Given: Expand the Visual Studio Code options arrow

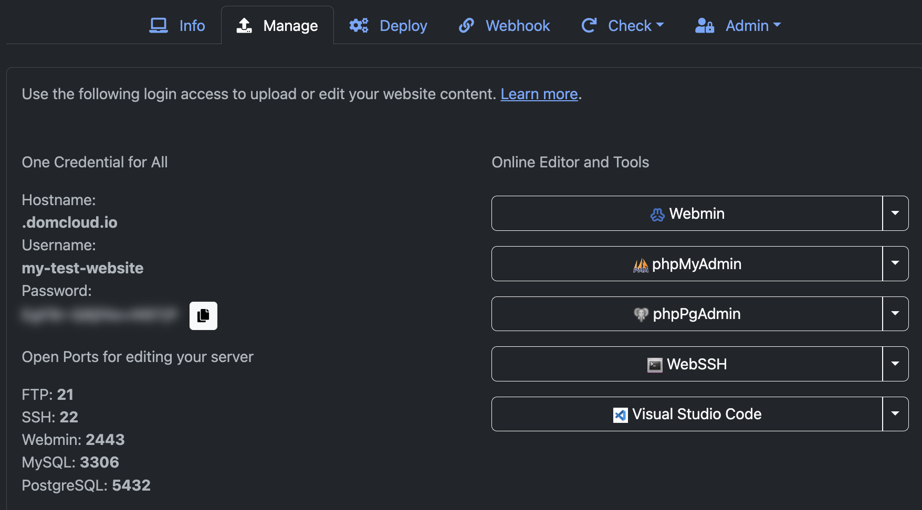Looking at the screenshot, I should tap(896, 414).
